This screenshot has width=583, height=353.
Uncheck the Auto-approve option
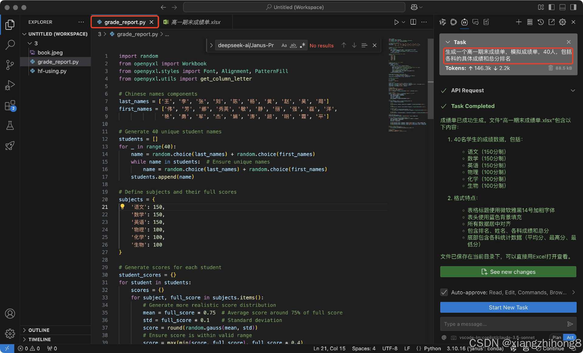444,292
